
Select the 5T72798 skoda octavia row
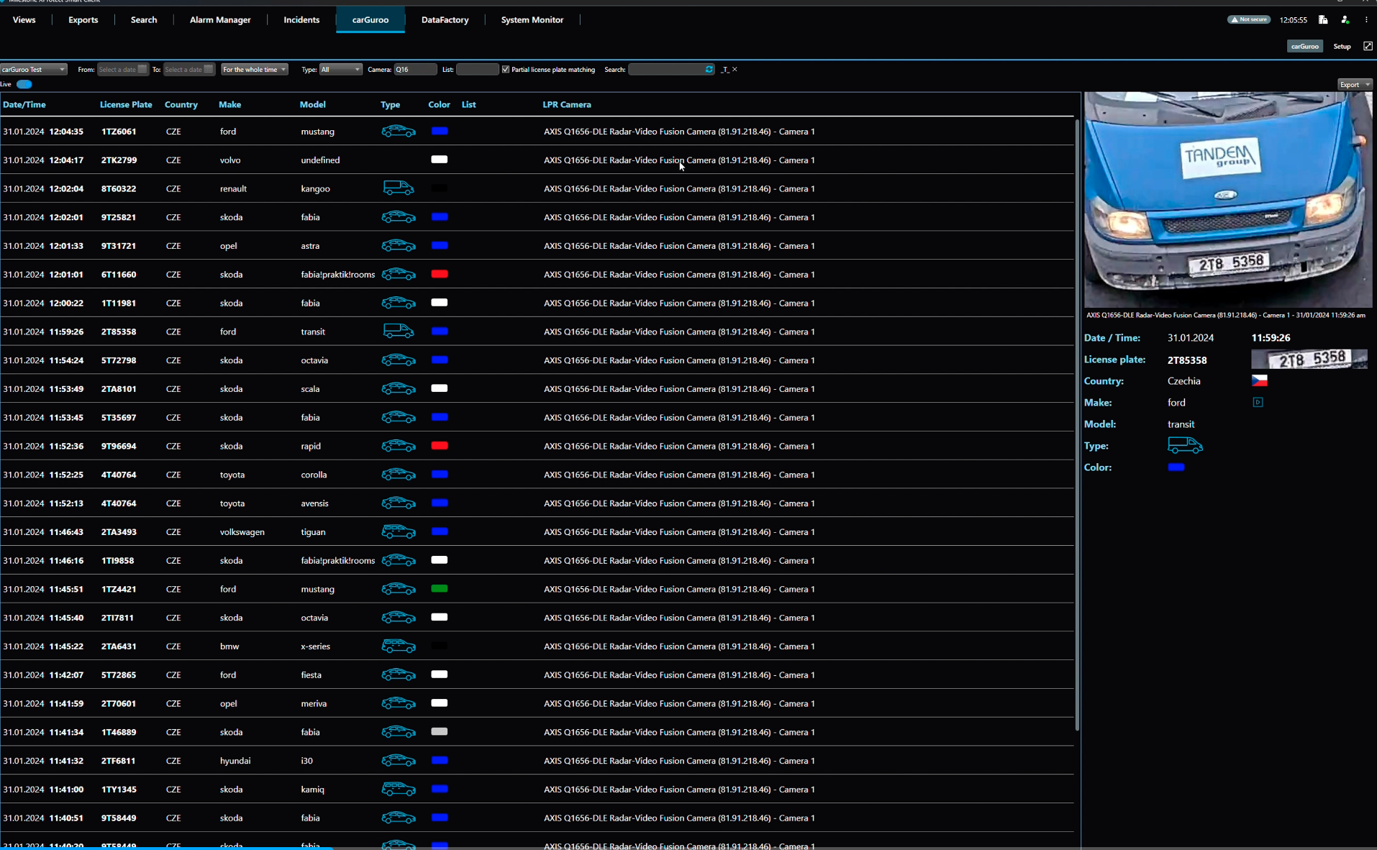click(x=537, y=360)
